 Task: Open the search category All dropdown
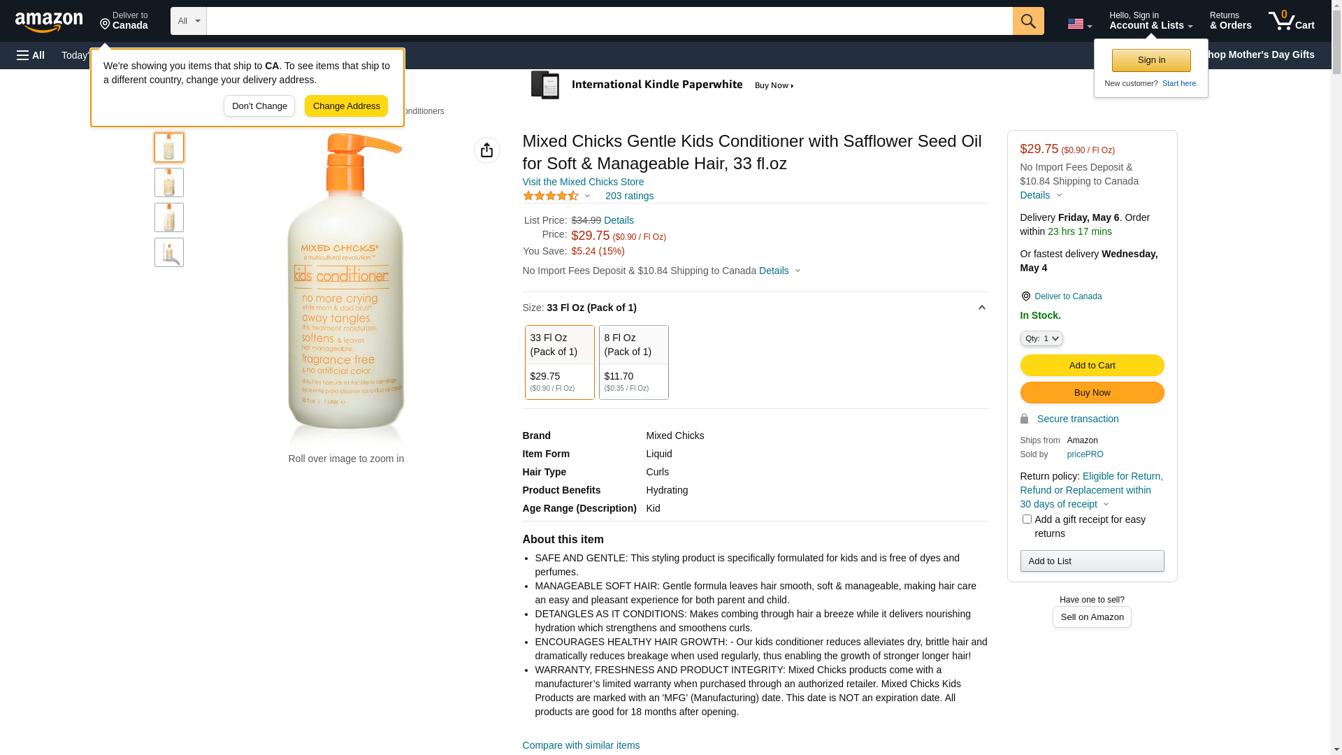tap(189, 21)
